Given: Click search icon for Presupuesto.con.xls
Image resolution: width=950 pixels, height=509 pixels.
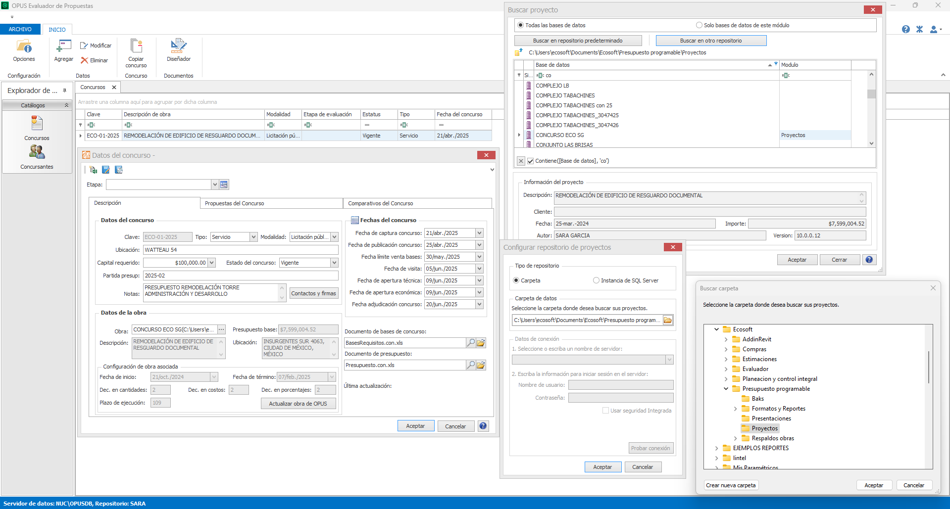Looking at the screenshot, I should coord(471,365).
